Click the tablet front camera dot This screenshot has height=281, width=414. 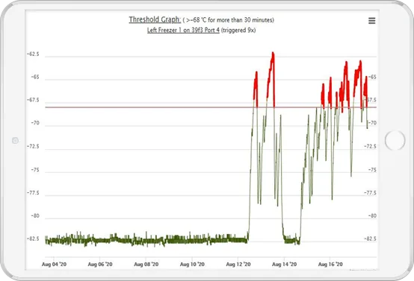[x=15, y=140]
